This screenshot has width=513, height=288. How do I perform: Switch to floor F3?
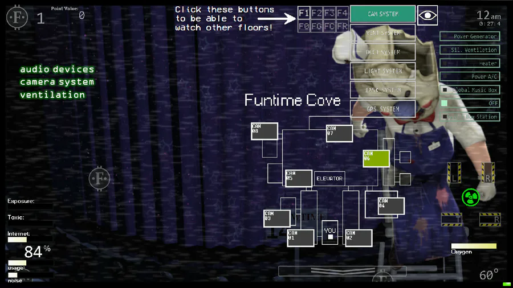[329, 13]
